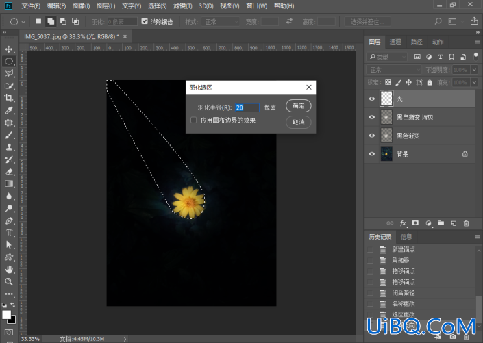Select the Elliptical Marquee tool
This screenshot has width=483, height=343.
tap(9, 61)
